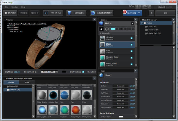This screenshot has width=178, height=121.
Task: Open the Edit panel options arrow
Action: (x=136, y=71)
